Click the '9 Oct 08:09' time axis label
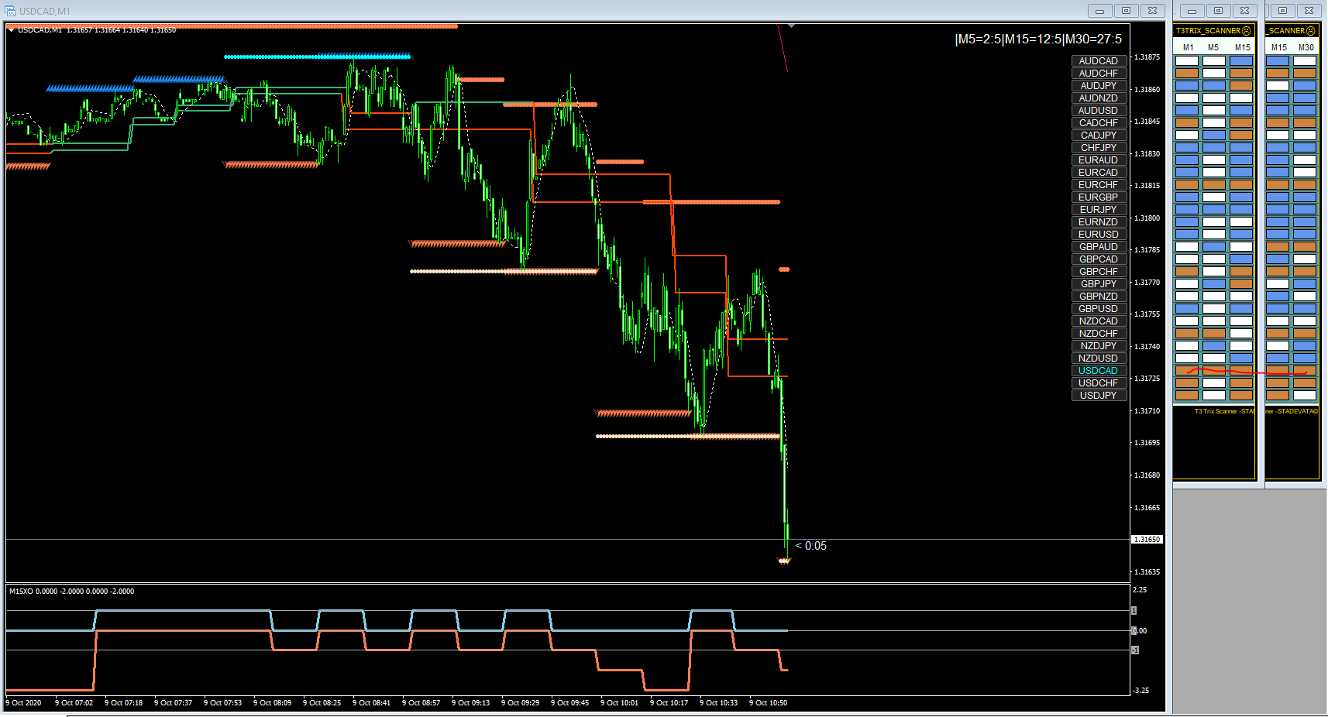This screenshot has width=1328, height=717. point(272,703)
